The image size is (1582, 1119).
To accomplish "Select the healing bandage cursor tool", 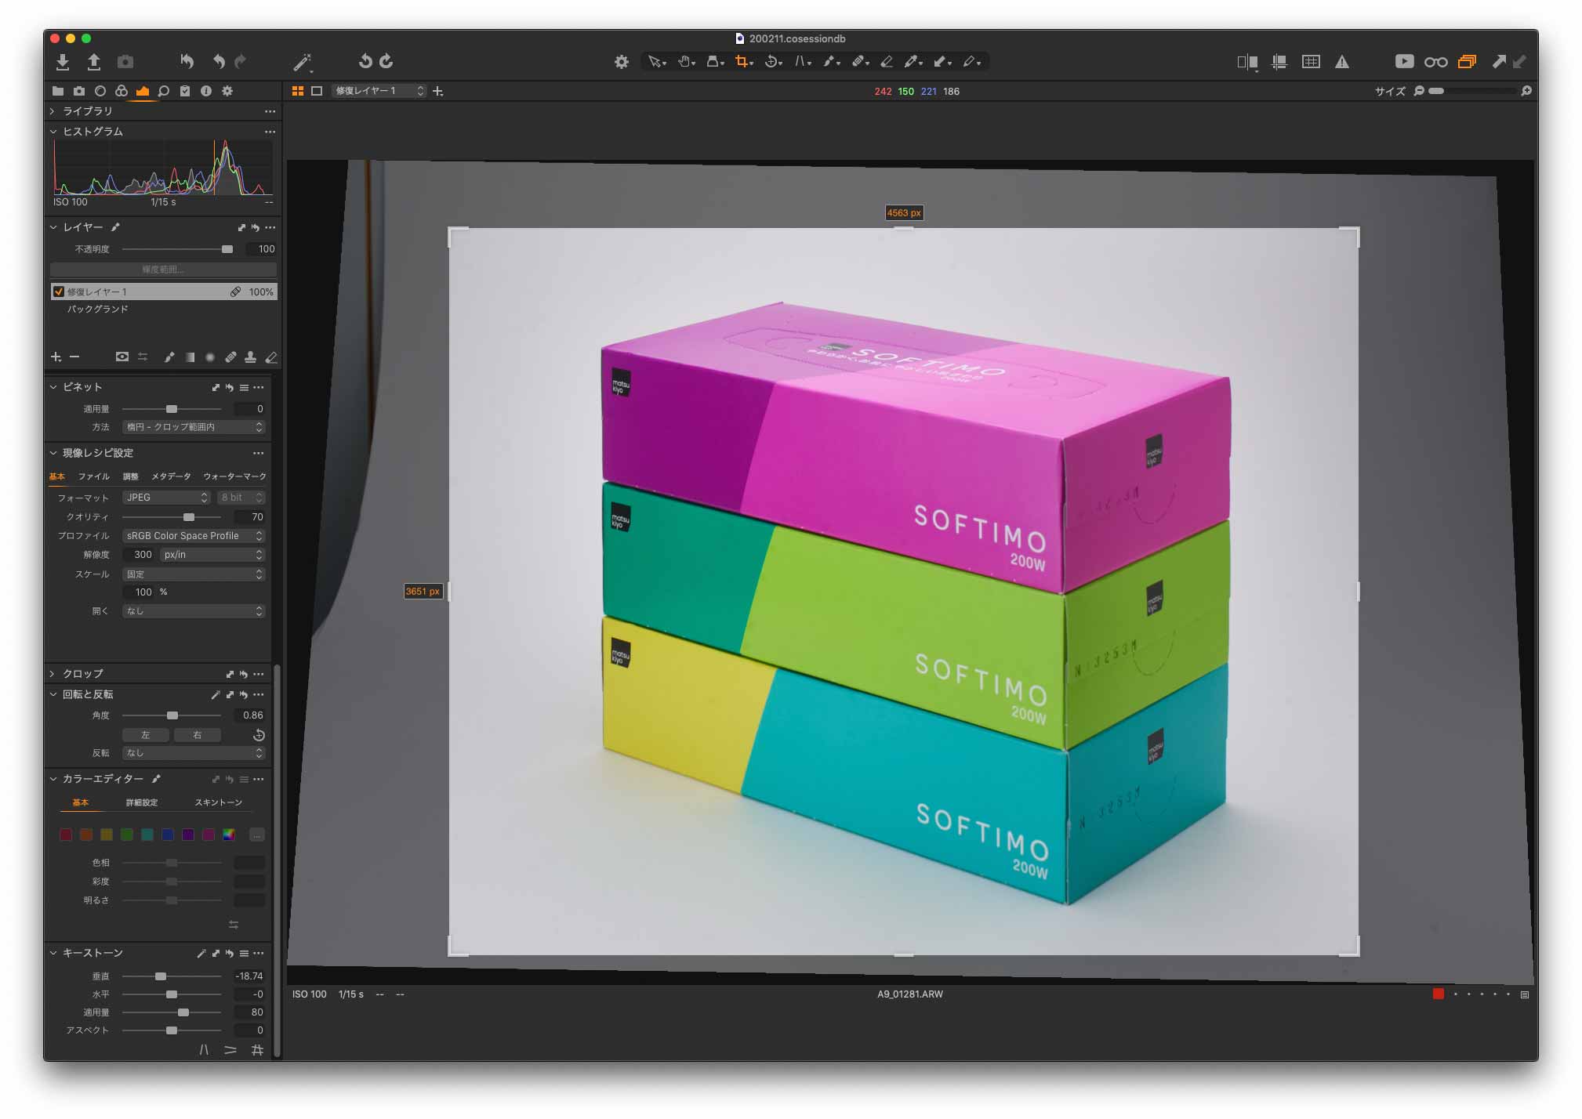I will point(860,62).
